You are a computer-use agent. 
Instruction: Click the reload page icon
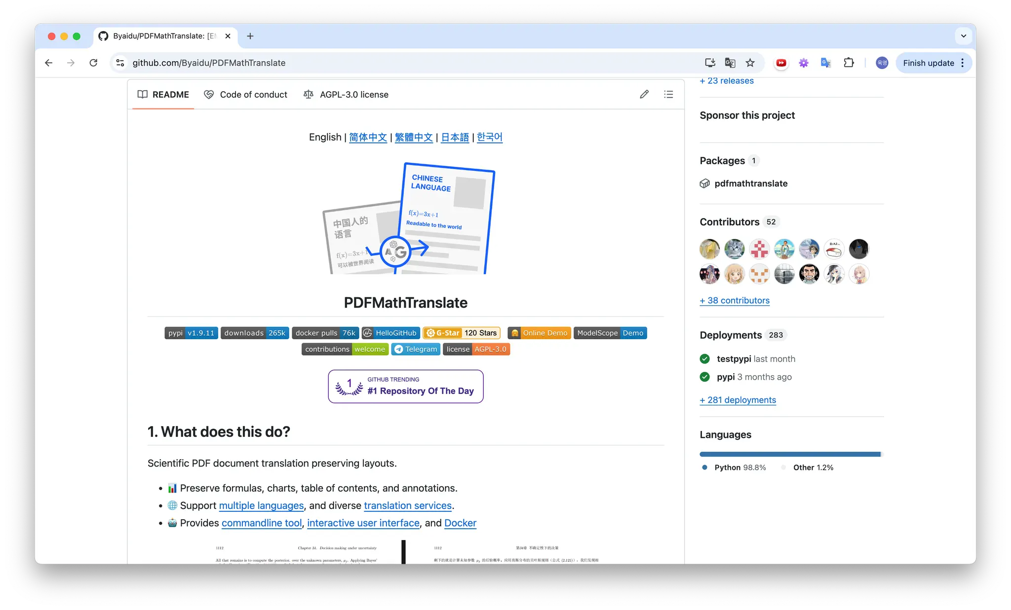coord(93,63)
